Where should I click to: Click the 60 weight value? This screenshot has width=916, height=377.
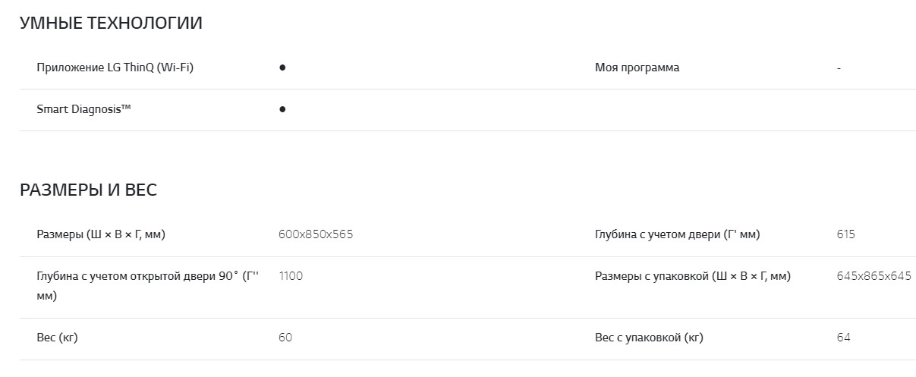[x=285, y=338]
